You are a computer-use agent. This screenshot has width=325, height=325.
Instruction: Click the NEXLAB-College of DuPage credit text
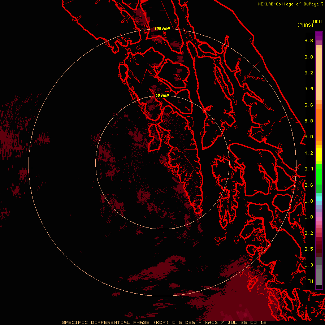tap(289, 4)
